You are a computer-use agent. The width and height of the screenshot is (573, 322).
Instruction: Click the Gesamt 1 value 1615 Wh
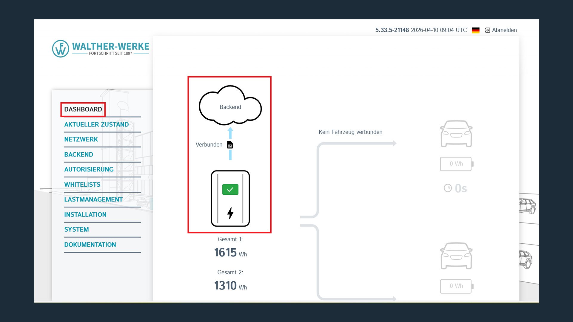tap(230, 253)
